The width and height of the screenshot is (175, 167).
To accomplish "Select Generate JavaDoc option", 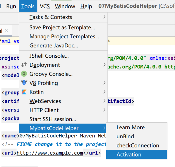I will point(63,45).
